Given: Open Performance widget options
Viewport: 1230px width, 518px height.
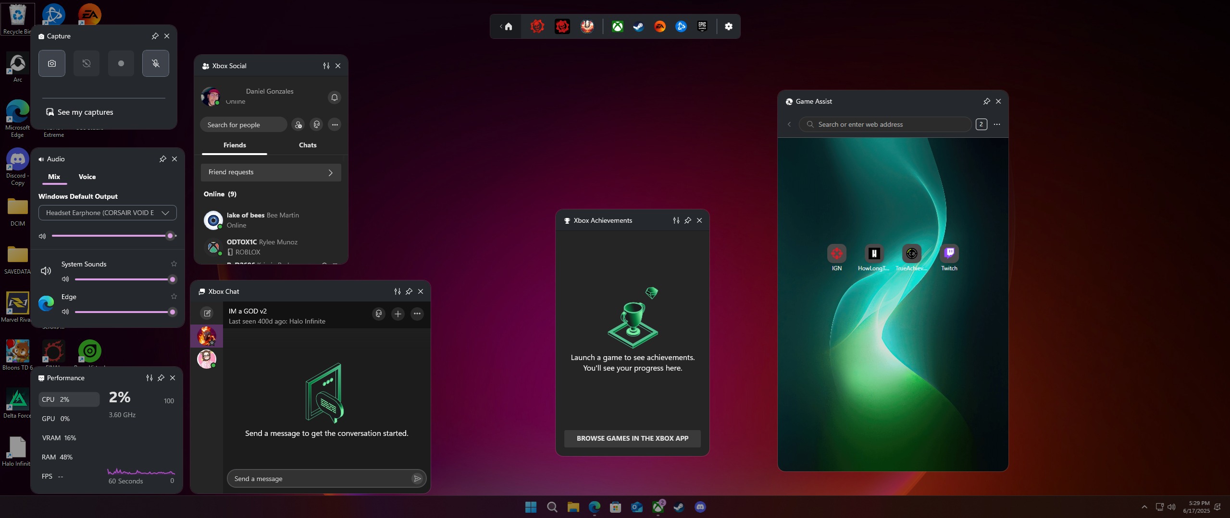Looking at the screenshot, I should click(x=149, y=378).
